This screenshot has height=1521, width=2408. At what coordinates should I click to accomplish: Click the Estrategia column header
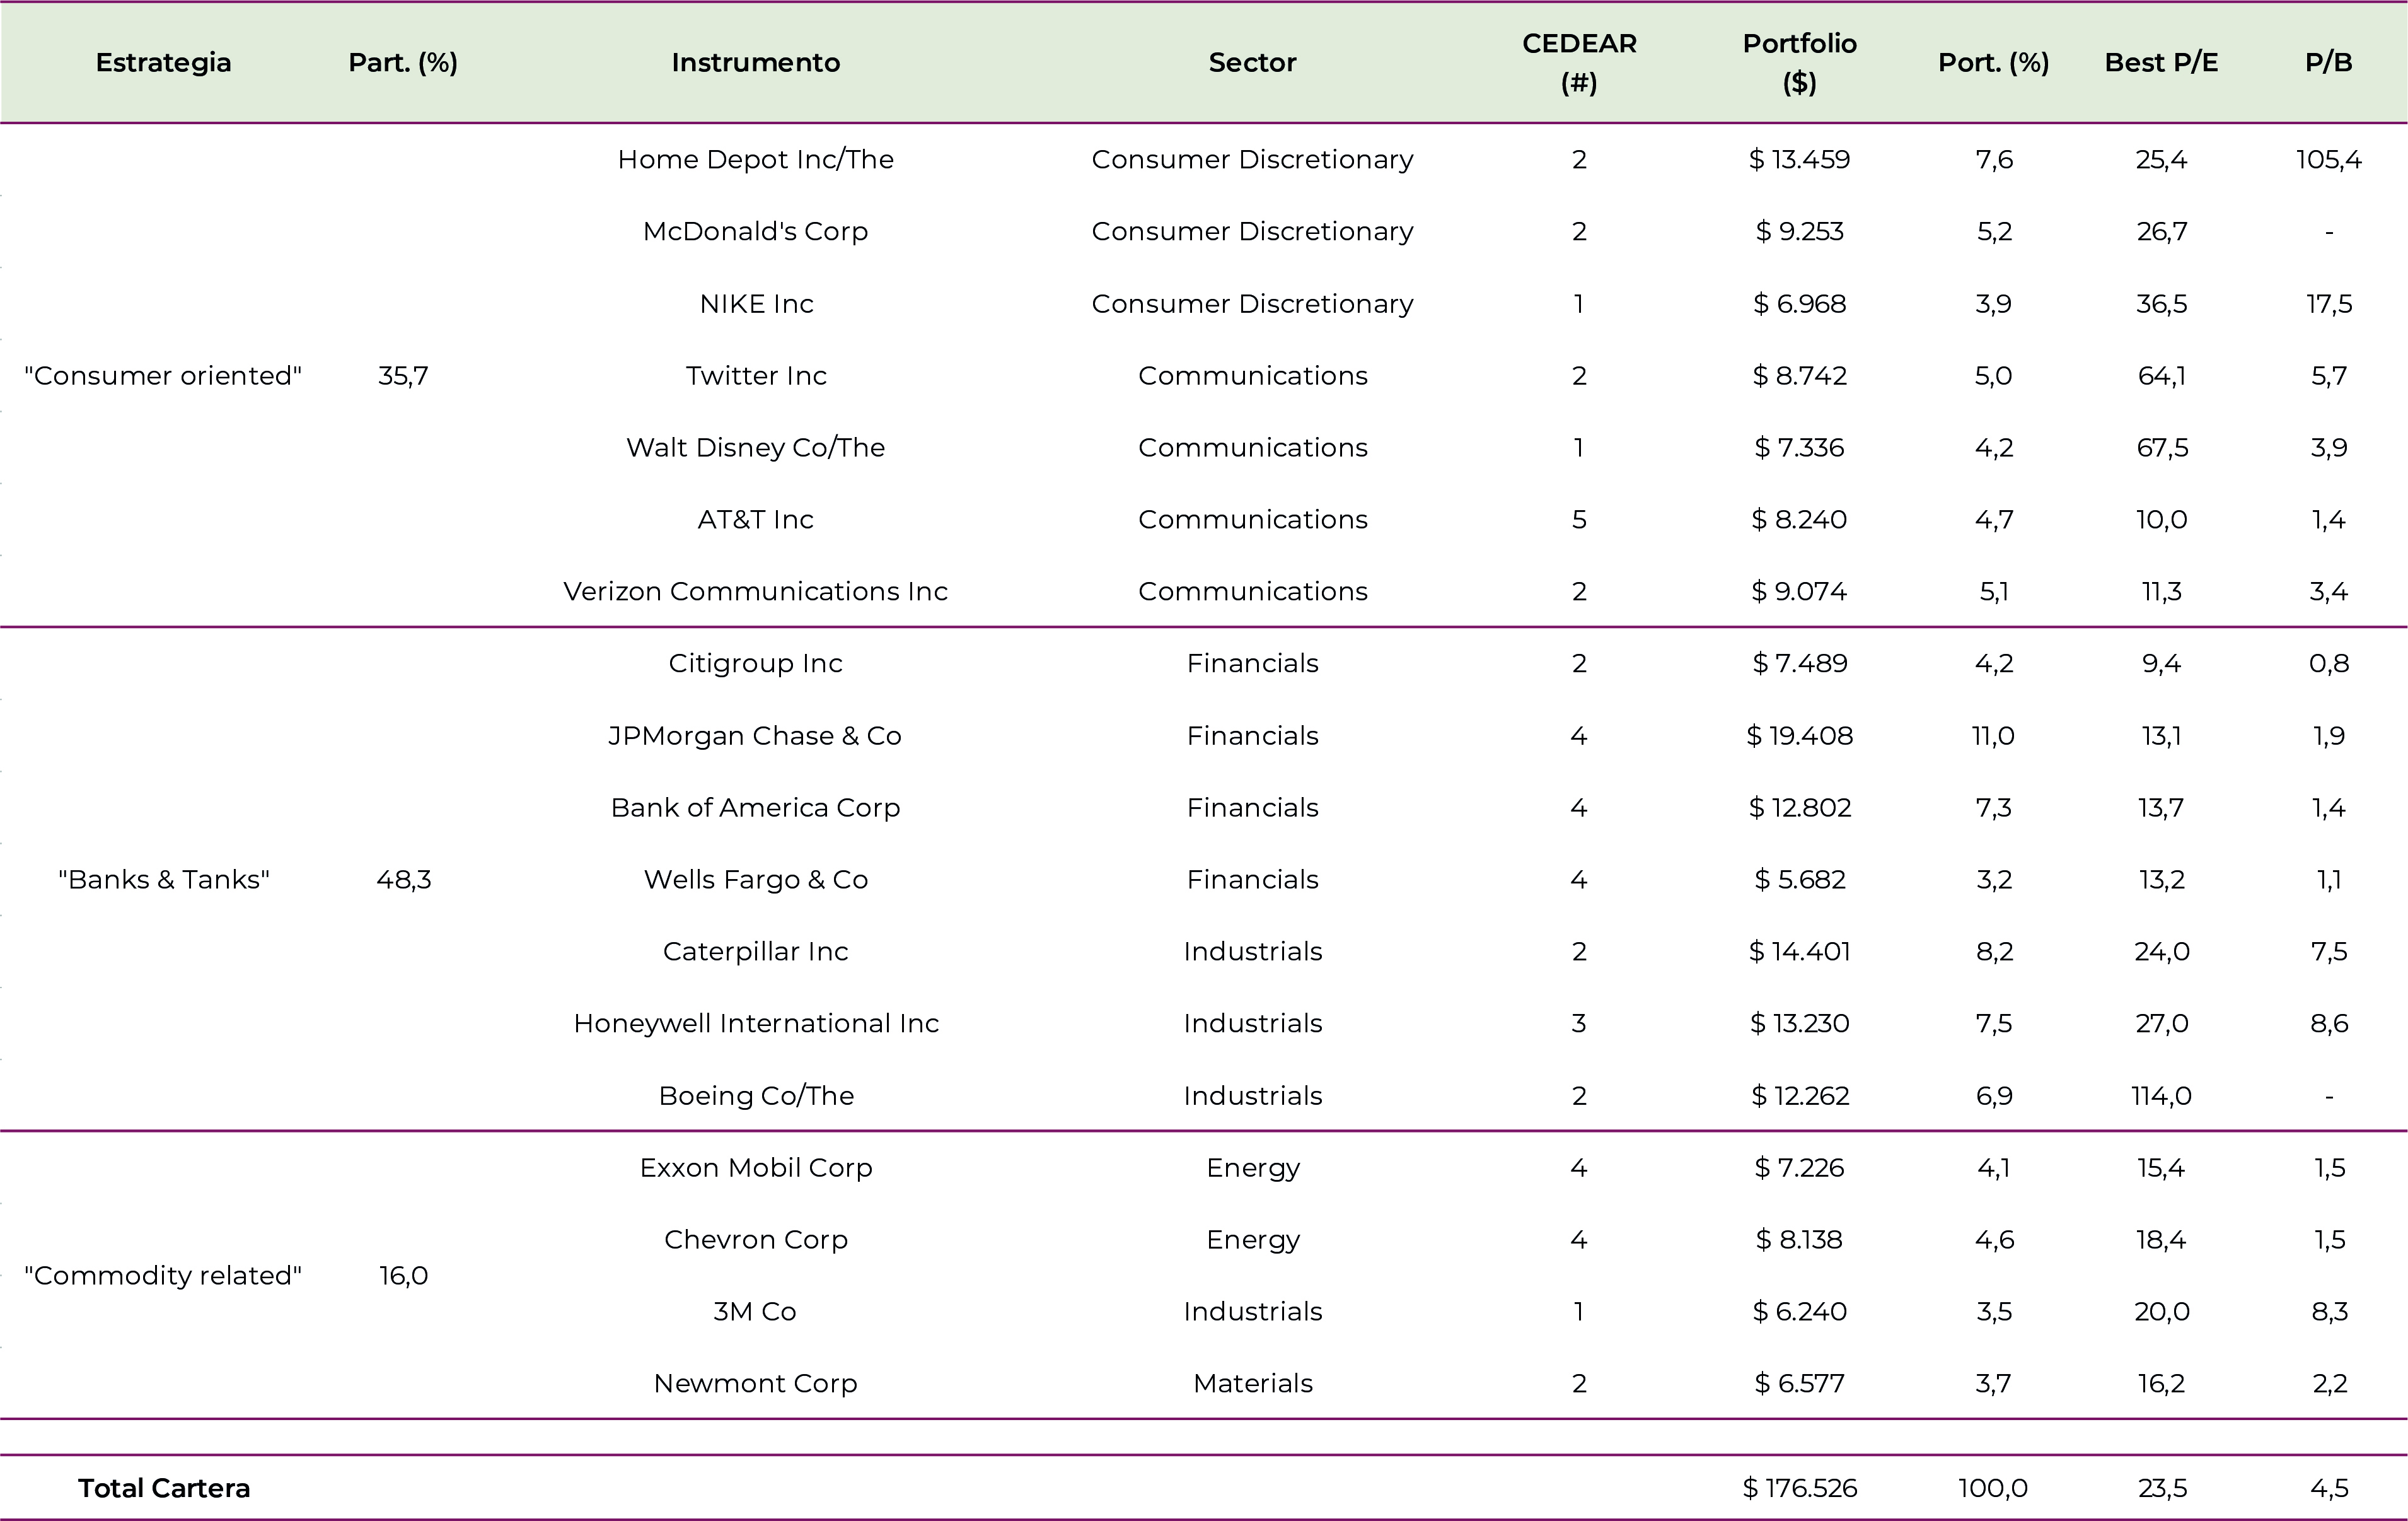click(x=163, y=62)
